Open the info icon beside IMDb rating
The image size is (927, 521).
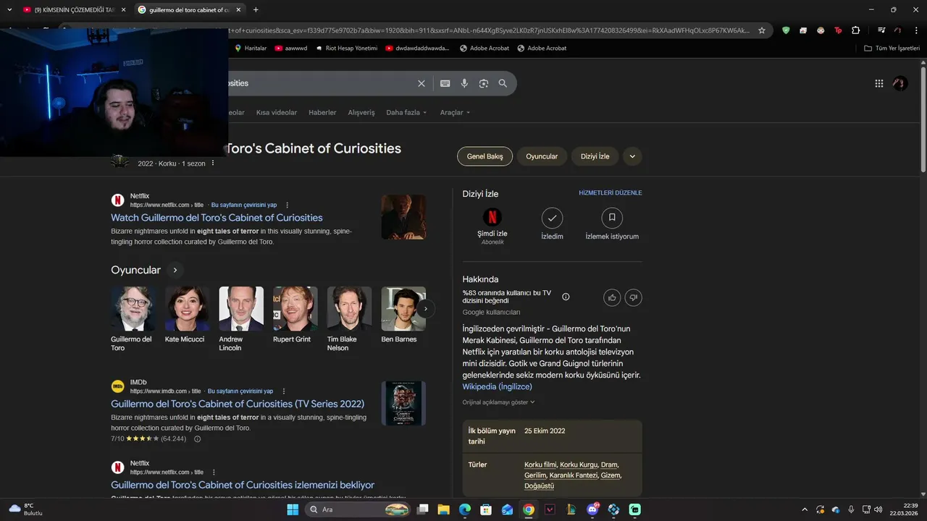pyautogui.click(x=197, y=439)
